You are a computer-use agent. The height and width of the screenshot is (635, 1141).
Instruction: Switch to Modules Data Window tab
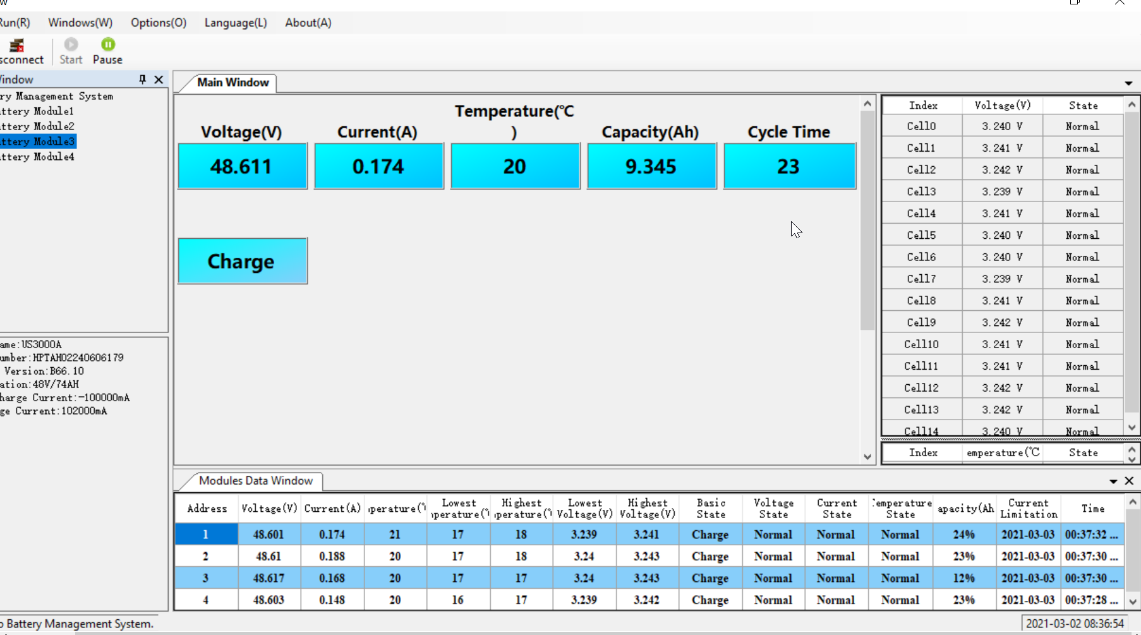[255, 481]
